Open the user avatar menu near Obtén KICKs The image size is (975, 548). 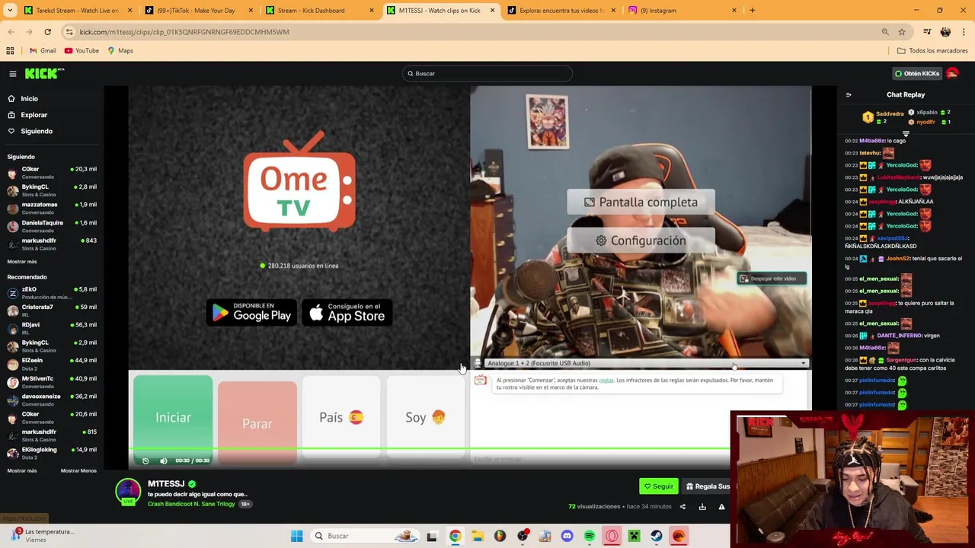[952, 74]
